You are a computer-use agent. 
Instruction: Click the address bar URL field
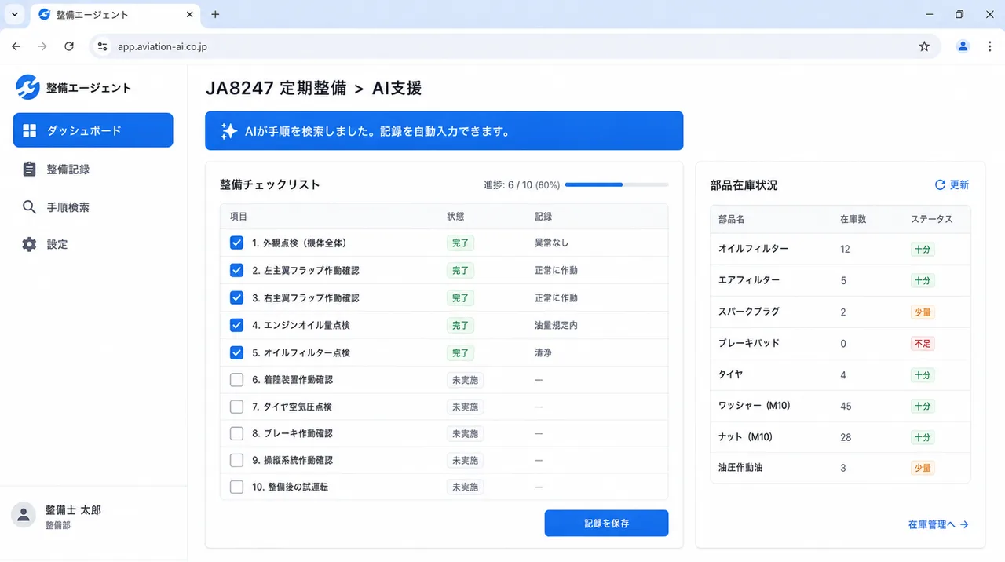[x=514, y=46]
